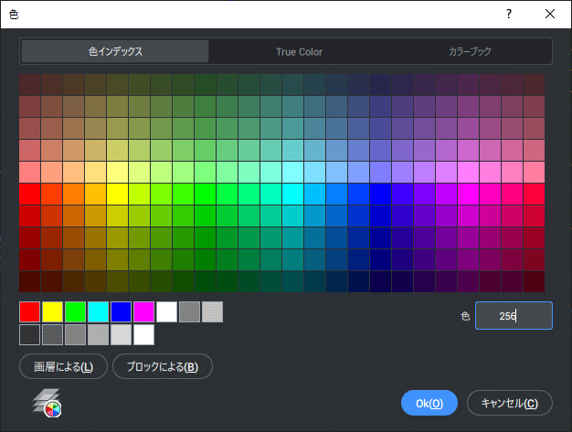Pick darkest crimson in bottom-right grid corner
572x432 pixels.
[534, 281]
